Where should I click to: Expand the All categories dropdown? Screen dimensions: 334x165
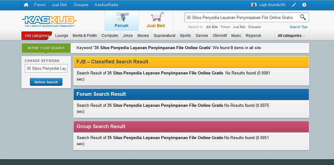click(291, 36)
